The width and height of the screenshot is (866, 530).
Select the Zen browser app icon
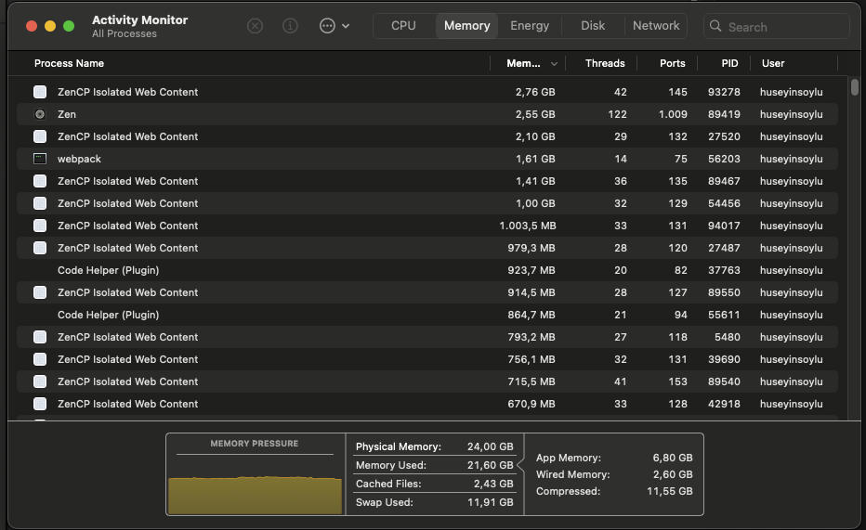click(x=40, y=114)
